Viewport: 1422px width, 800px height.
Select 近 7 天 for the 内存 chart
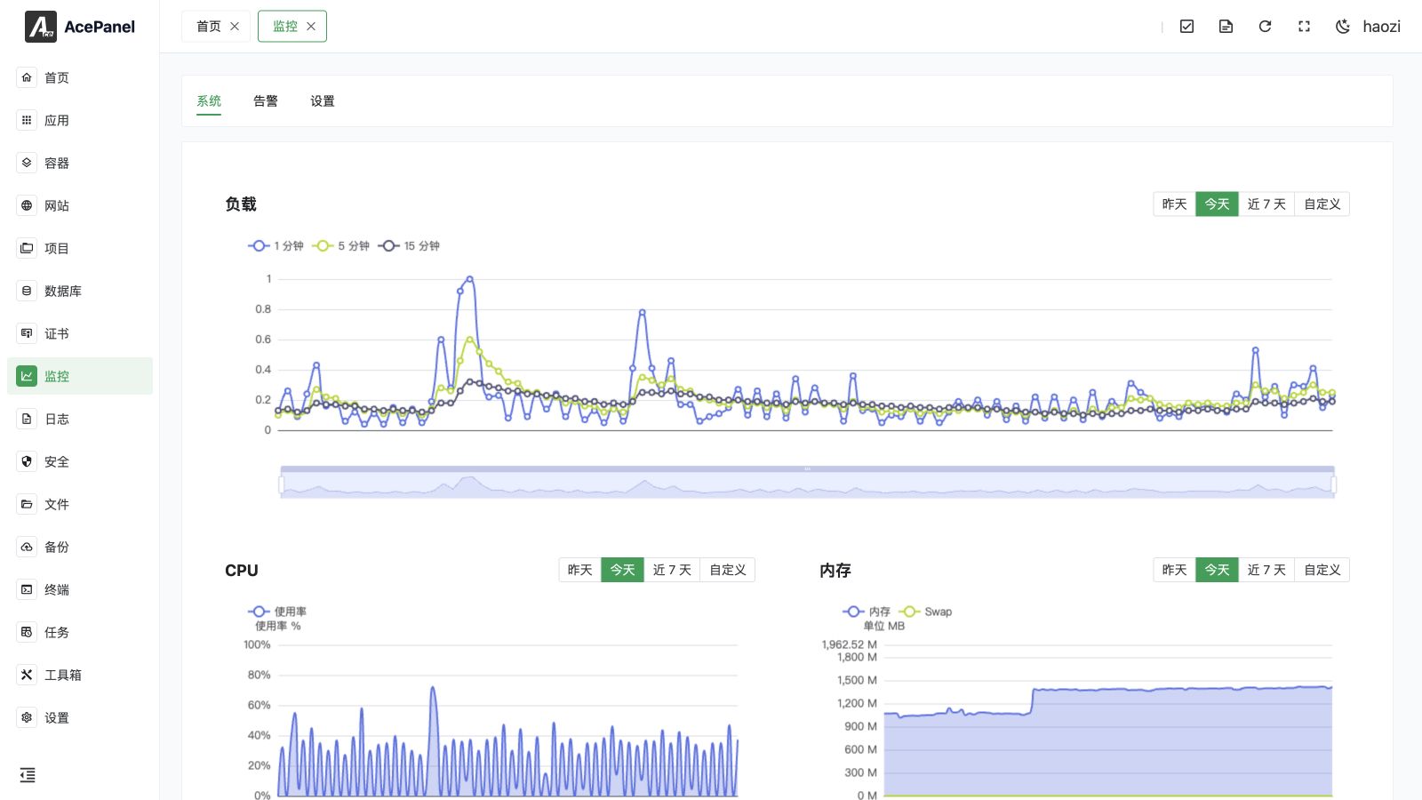[x=1266, y=570]
